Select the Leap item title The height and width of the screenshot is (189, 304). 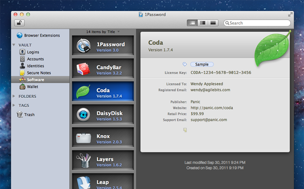(103, 182)
